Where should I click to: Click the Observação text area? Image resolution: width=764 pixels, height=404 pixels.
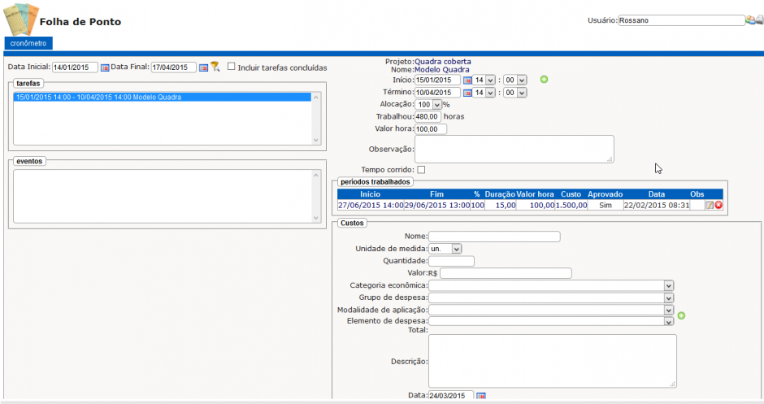[x=514, y=149]
